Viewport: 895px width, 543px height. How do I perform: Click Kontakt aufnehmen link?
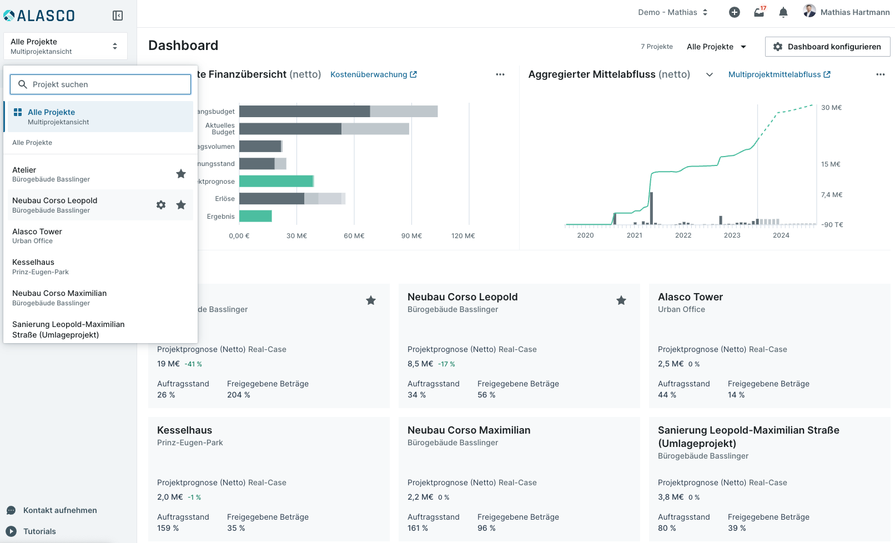[60, 510]
